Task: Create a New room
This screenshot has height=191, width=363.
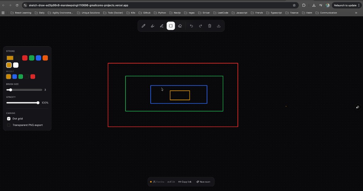Action: tap(203, 182)
